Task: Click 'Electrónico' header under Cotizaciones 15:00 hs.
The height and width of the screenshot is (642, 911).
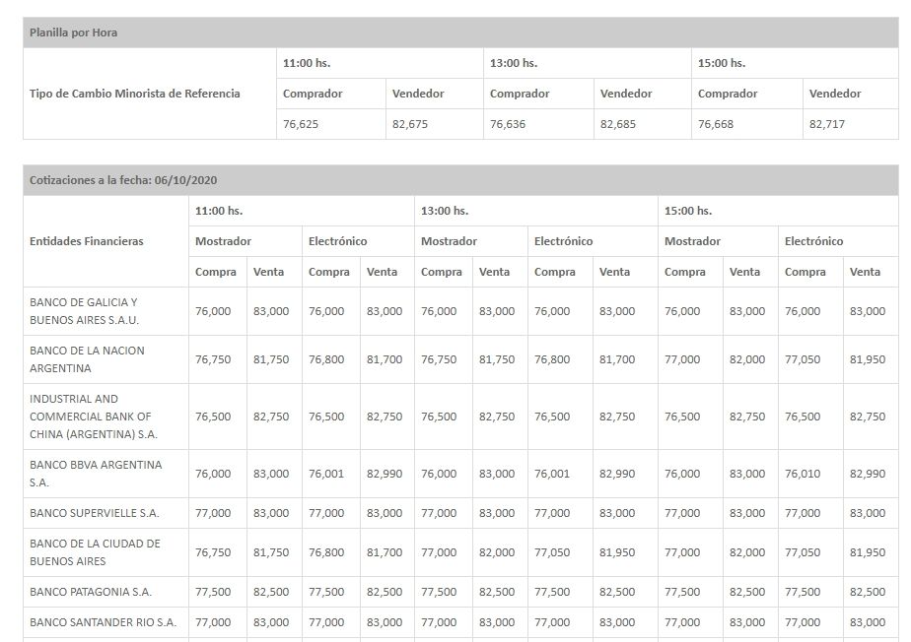Action: coord(814,241)
